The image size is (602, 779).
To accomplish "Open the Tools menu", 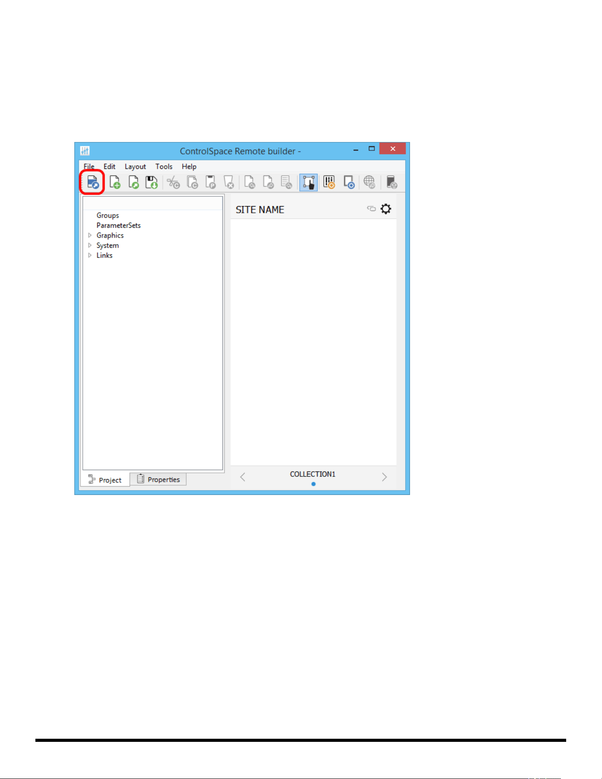I will click(x=164, y=166).
